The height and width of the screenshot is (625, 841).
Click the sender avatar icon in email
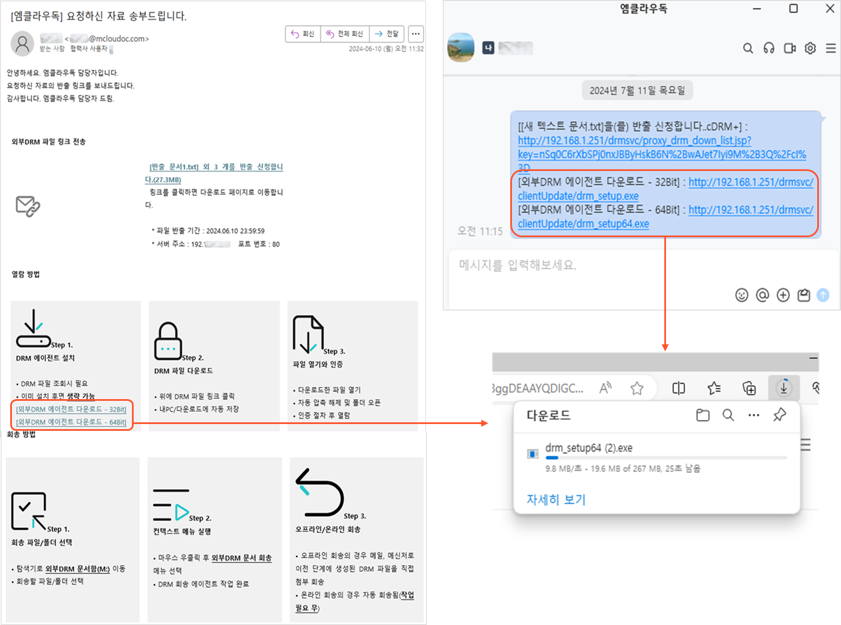point(23,44)
